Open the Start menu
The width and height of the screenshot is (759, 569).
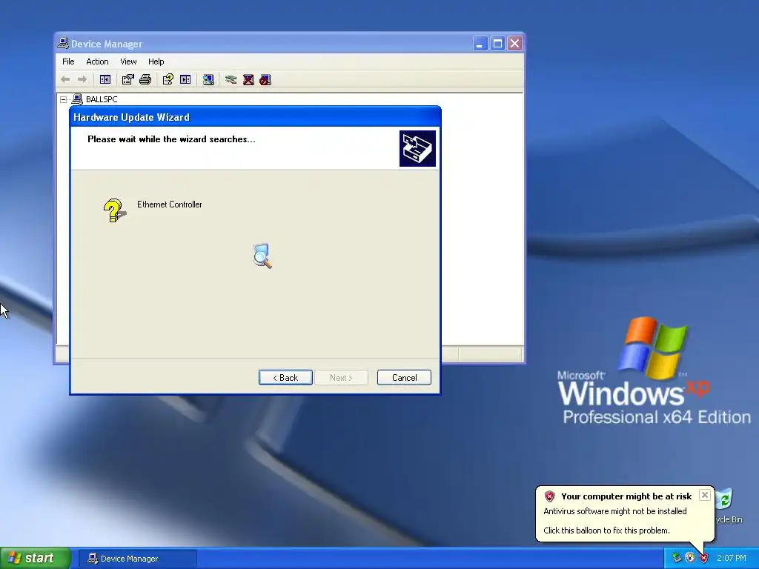(x=36, y=558)
